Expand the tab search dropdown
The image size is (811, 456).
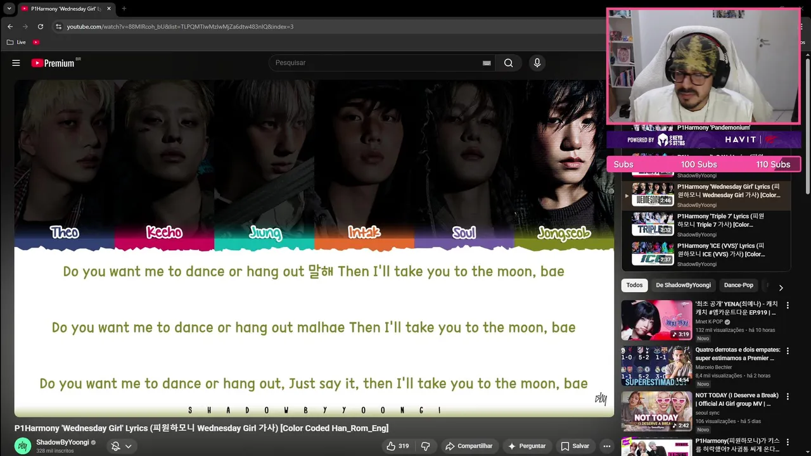pyautogui.click(x=9, y=9)
